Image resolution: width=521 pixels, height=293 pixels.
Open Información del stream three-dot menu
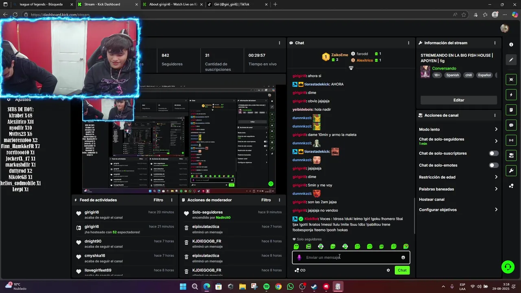point(495,43)
